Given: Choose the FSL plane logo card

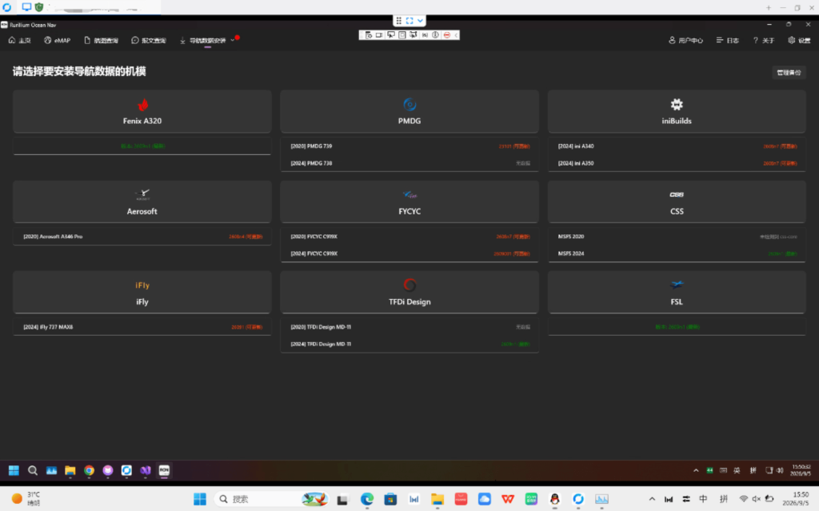Looking at the screenshot, I should 677,292.
